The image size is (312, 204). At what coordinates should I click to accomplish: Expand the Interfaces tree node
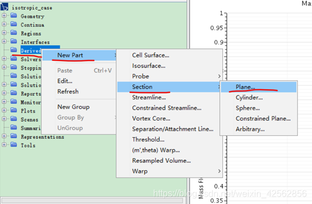tap(4, 41)
